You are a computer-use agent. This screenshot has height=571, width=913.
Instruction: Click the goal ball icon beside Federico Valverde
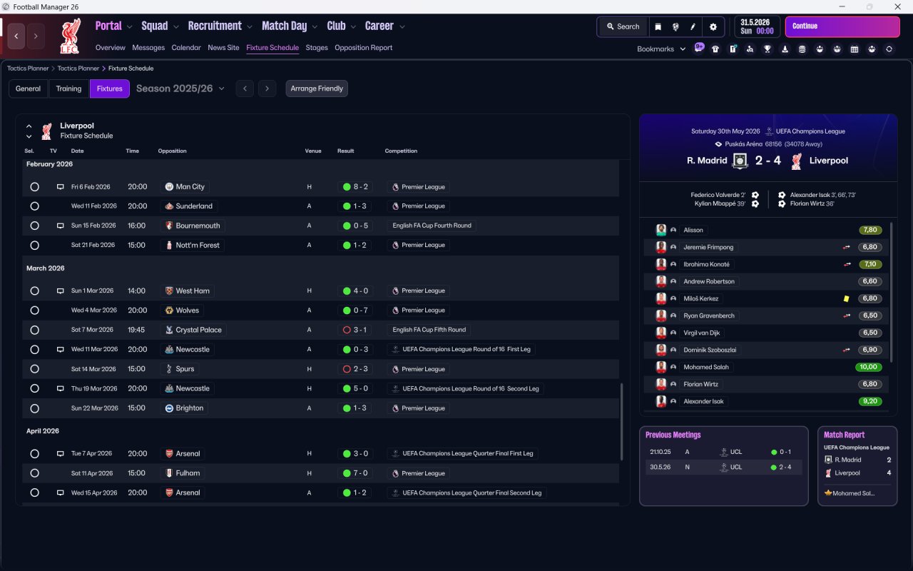click(x=755, y=195)
